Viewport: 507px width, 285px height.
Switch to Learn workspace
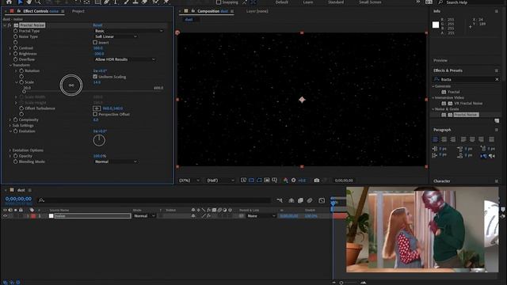(x=308, y=2)
